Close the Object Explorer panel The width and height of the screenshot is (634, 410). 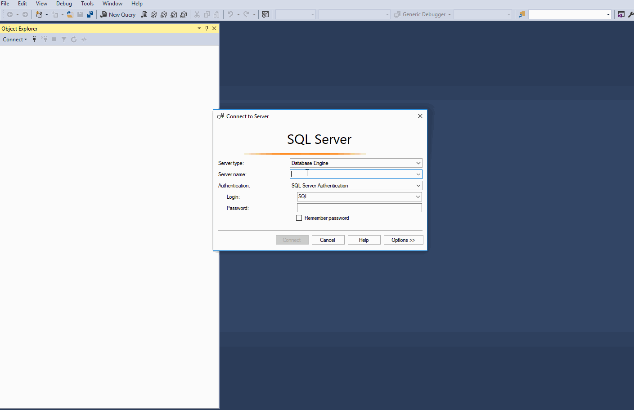pyautogui.click(x=214, y=28)
